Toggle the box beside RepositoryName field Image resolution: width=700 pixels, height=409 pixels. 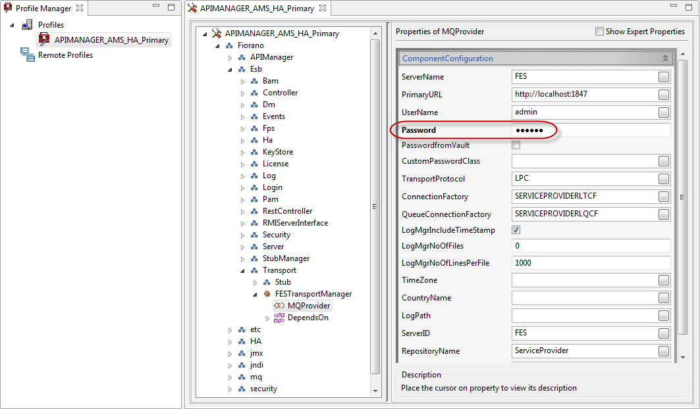tap(664, 351)
